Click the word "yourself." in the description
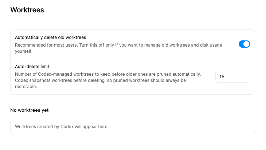This screenshot has width=266, height=150. (24, 51)
